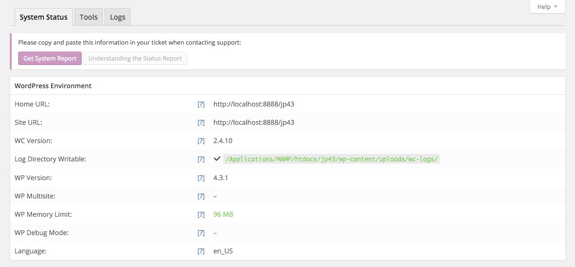Click the WordPress Environment section header
Image resolution: width=575 pixels, height=267 pixels.
(x=53, y=86)
